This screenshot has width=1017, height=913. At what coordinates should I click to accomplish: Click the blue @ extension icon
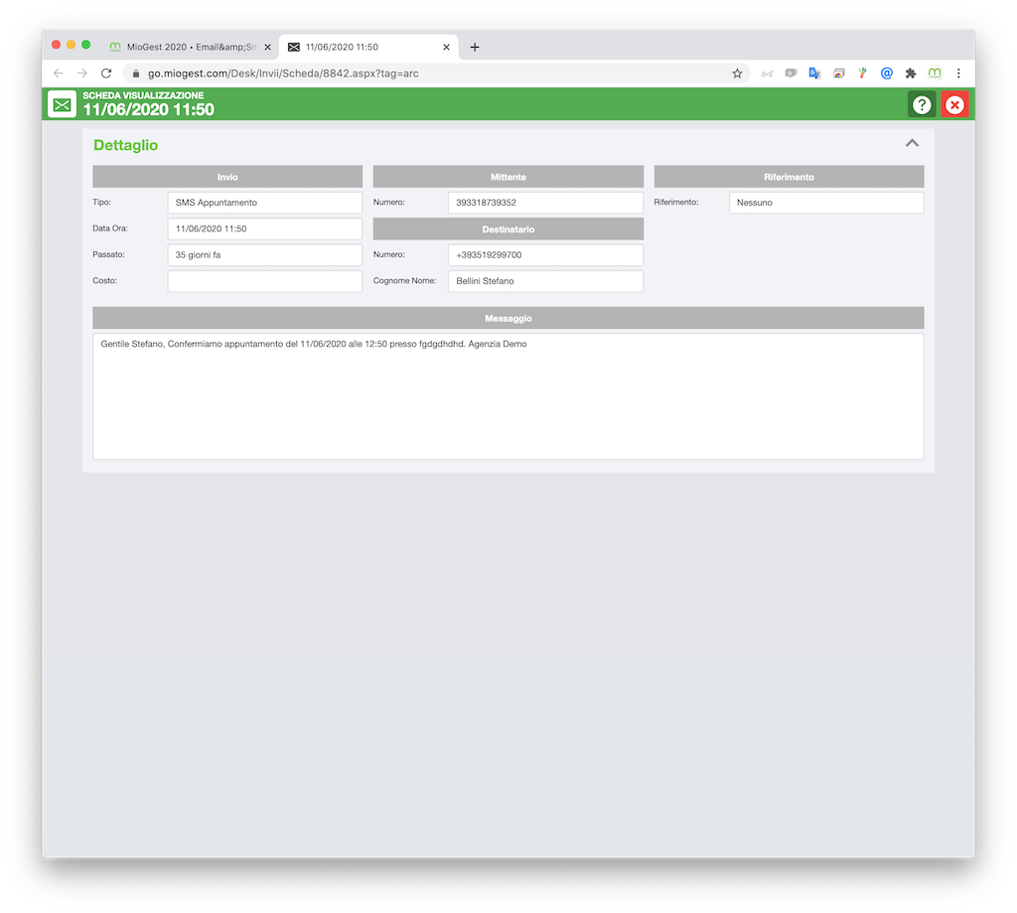(887, 74)
